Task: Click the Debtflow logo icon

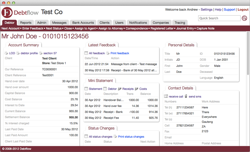Action: point(7,13)
